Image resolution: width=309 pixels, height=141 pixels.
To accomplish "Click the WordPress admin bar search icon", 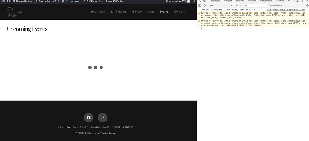I will tap(194, 2).
